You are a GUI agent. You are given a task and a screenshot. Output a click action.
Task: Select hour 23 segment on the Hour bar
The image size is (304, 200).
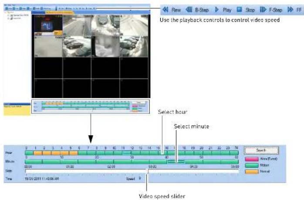(x=234, y=153)
